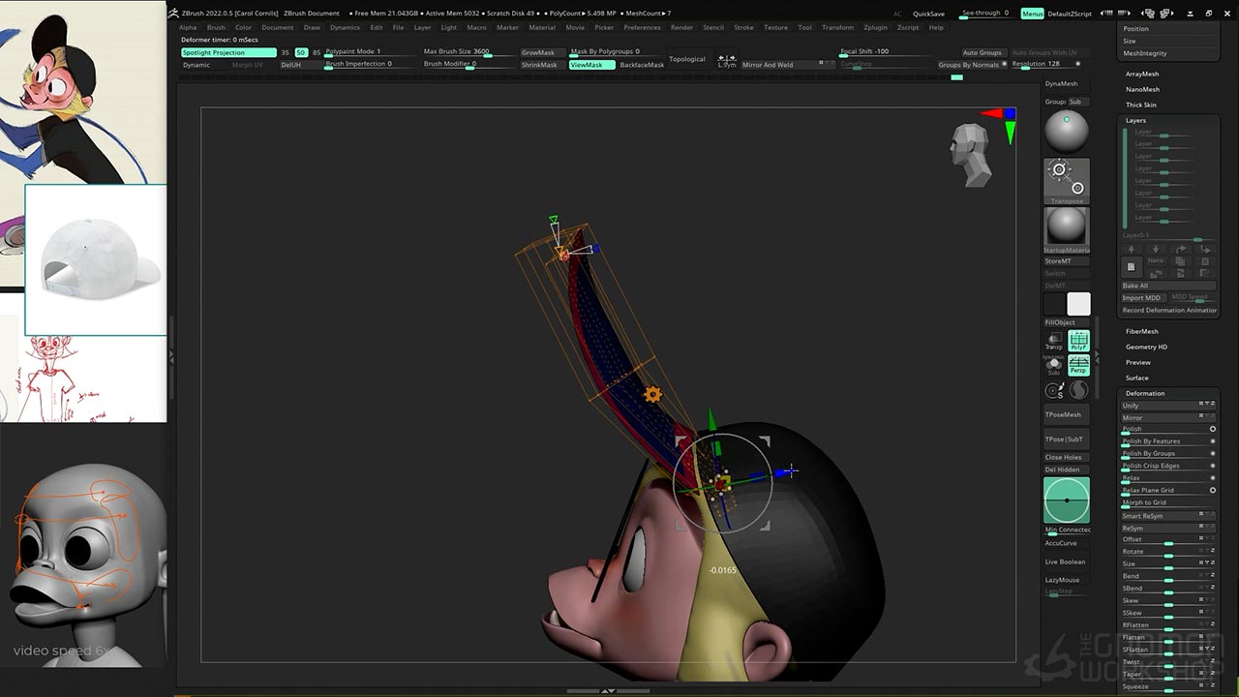
Task: Open the StartupMaterial sphere thumbnail
Action: (x=1067, y=228)
